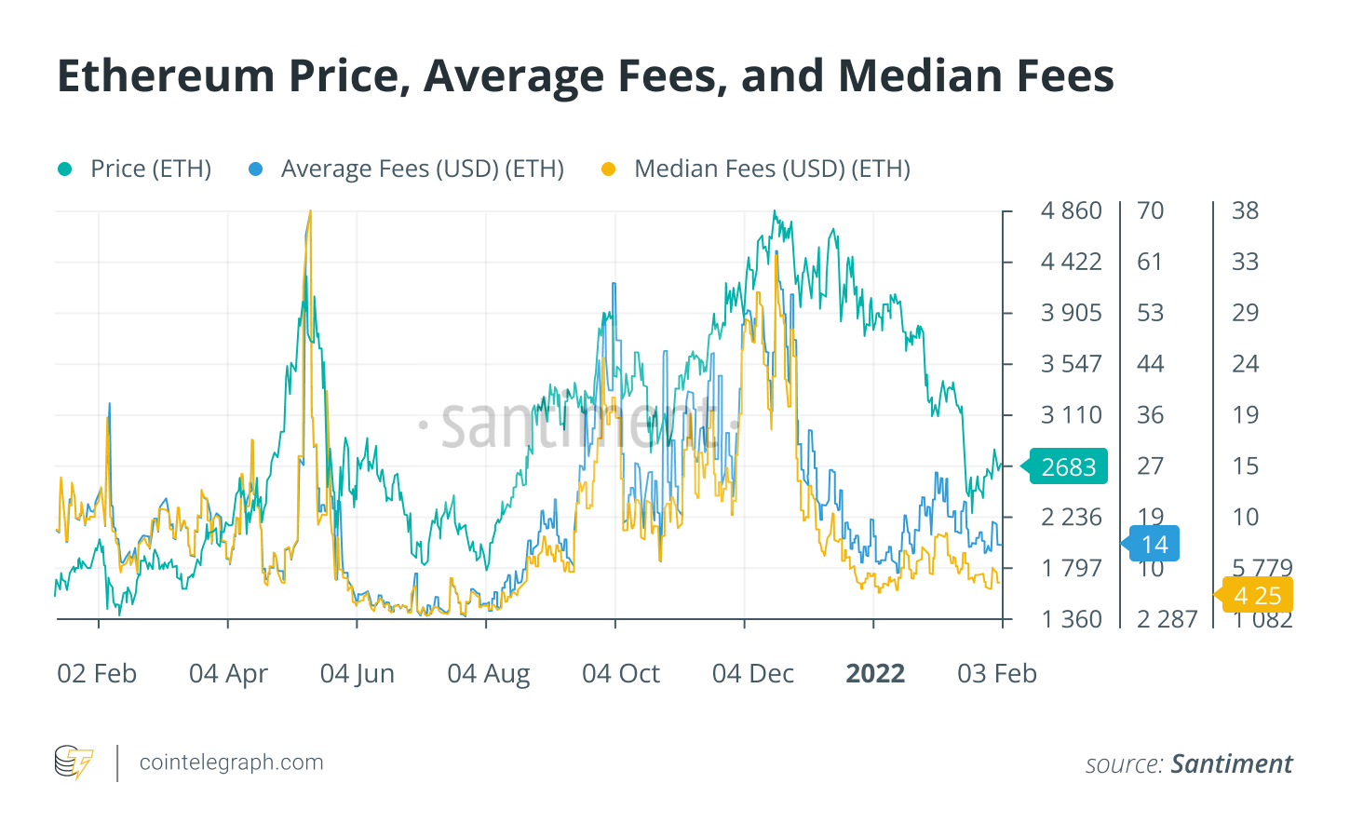This screenshot has width=1350, height=837.
Task: Click the chart title heading
Action: (x=586, y=76)
